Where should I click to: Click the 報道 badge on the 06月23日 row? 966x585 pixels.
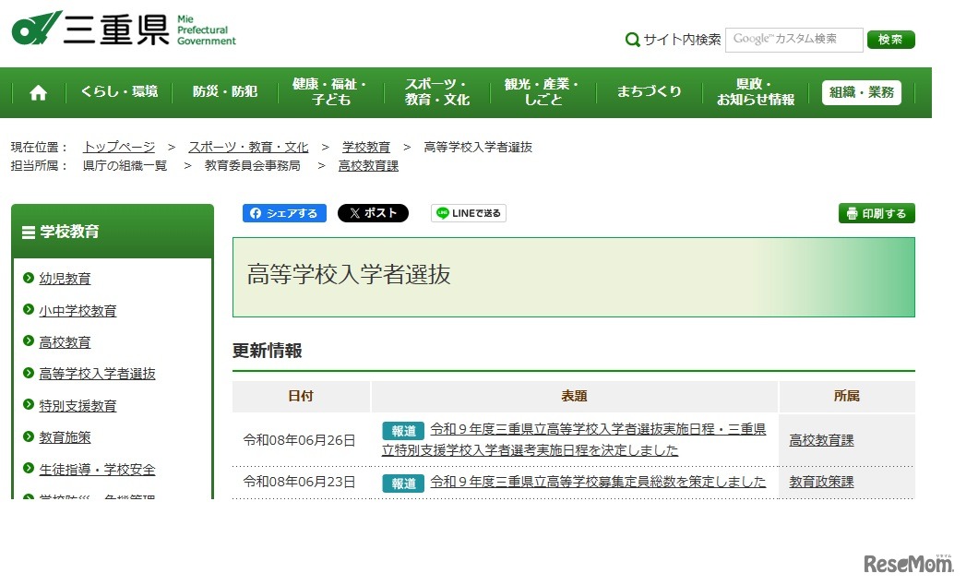point(403,484)
